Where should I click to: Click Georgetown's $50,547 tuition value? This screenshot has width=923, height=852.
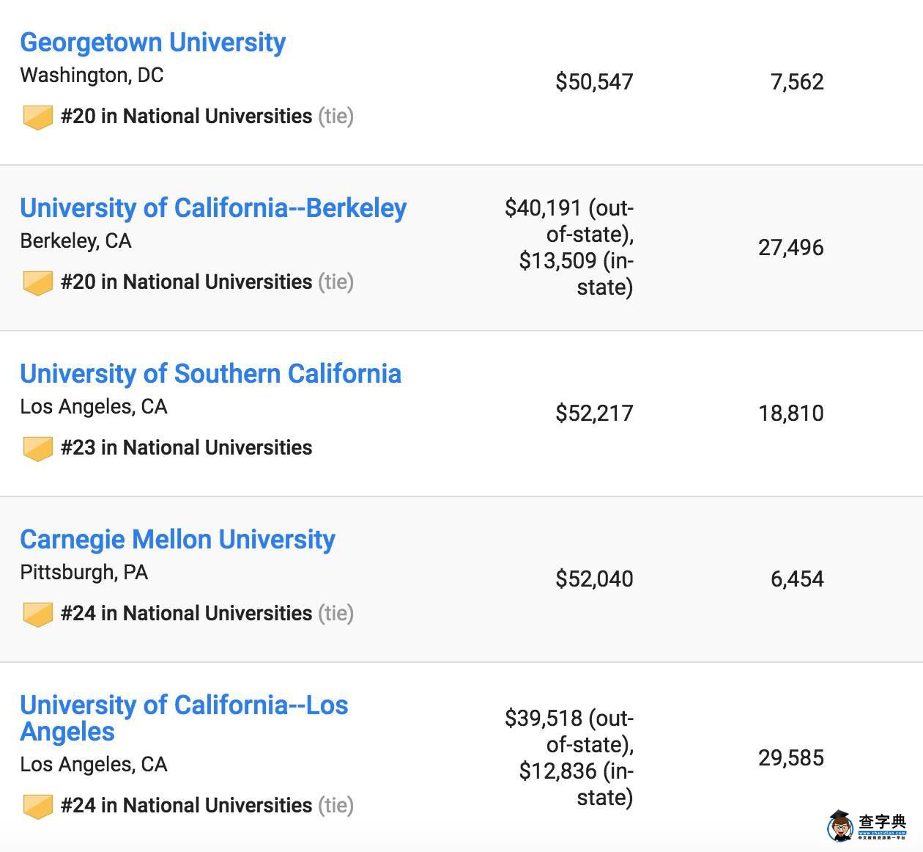(594, 81)
